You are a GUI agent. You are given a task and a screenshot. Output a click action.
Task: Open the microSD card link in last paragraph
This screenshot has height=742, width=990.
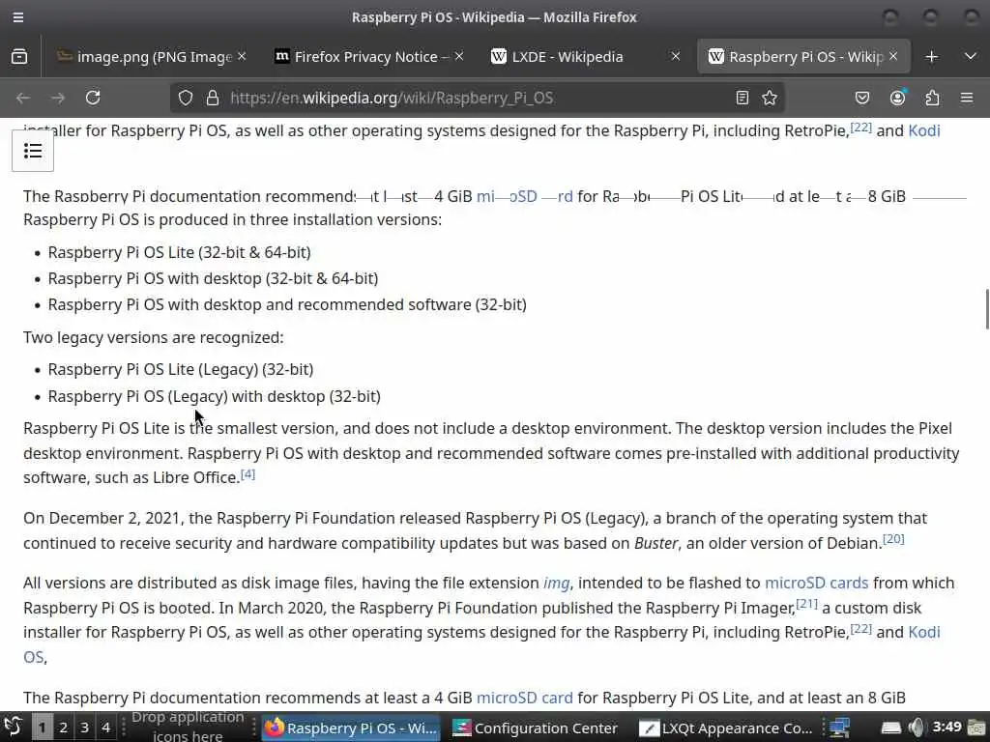click(525, 698)
